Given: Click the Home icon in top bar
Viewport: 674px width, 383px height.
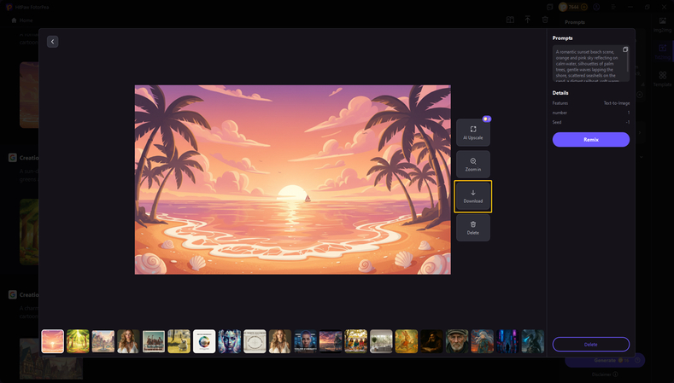Looking at the screenshot, I should (14, 20).
